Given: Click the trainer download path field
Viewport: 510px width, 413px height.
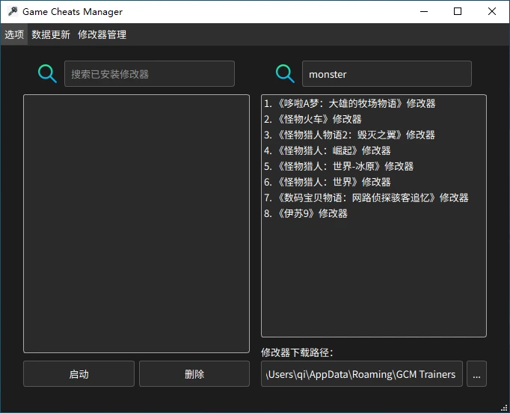Looking at the screenshot, I should pos(362,374).
